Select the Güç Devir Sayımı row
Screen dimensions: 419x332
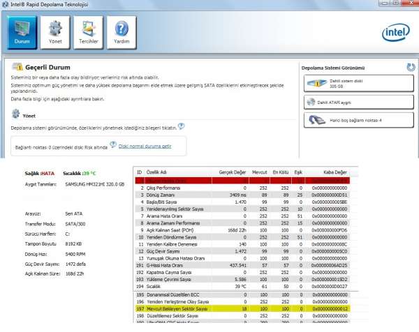(x=242, y=251)
